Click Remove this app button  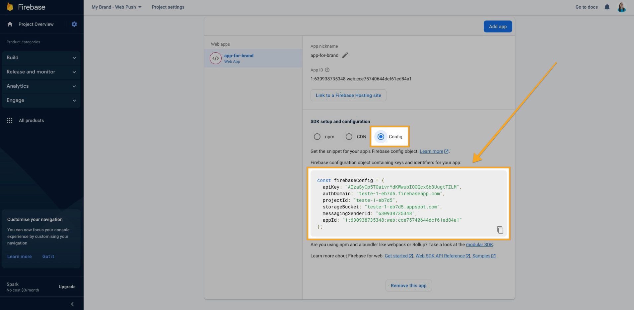[408, 286]
